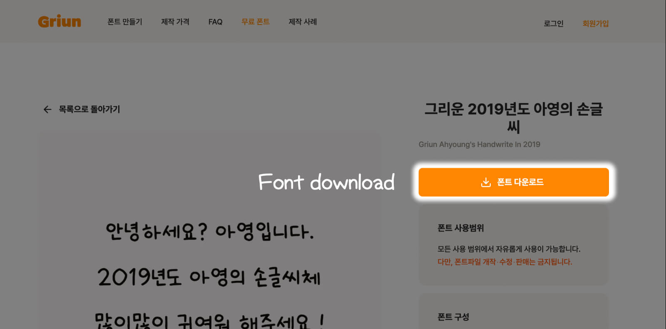Click the subtitle Griun Ahyoung's Handwrite In 2019
666x329 pixels.
[479, 145]
